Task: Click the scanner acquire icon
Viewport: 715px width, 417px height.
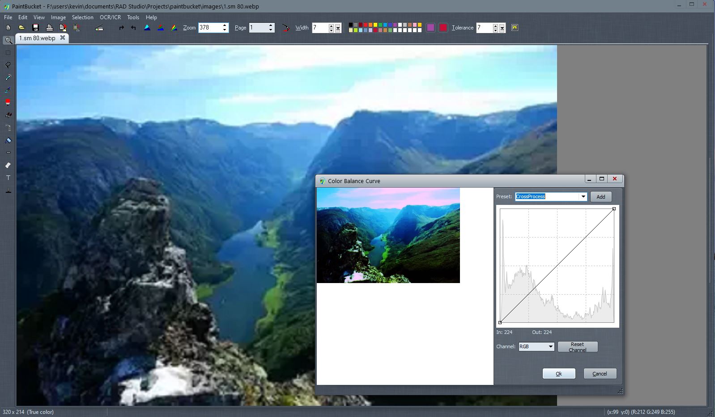Action: click(x=99, y=28)
